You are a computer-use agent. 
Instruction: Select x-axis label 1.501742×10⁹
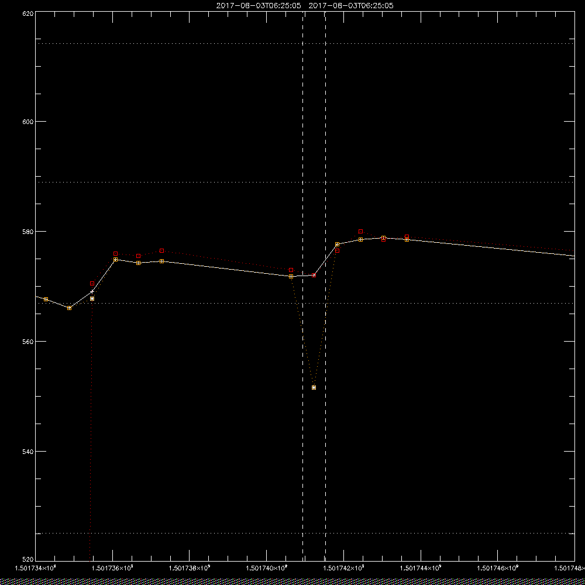(343, 568)
